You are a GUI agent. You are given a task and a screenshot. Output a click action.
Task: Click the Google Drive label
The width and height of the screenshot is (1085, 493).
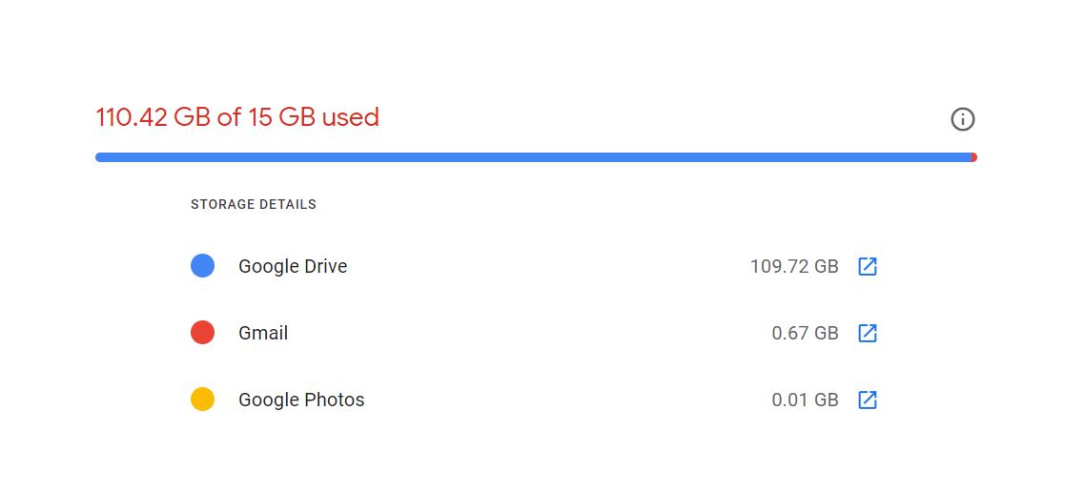point(293,266)
